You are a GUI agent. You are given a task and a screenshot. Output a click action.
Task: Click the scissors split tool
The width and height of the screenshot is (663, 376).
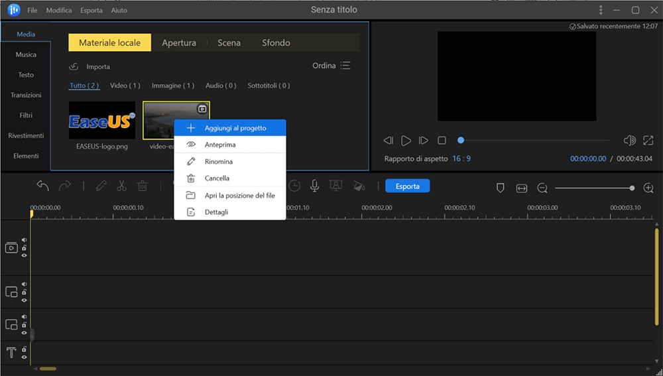click(x=121, y=186)
